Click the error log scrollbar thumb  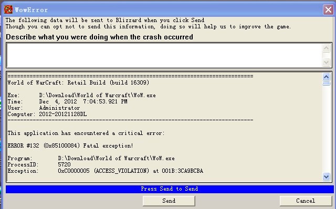tap(326, 83)
